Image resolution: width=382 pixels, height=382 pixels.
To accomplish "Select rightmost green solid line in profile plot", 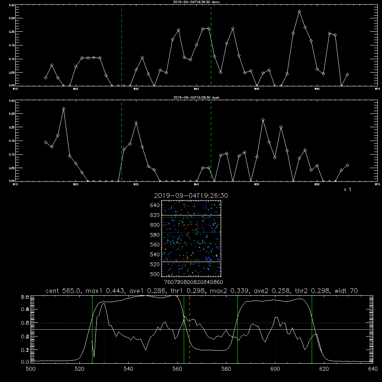I will [x=312, y=329].
